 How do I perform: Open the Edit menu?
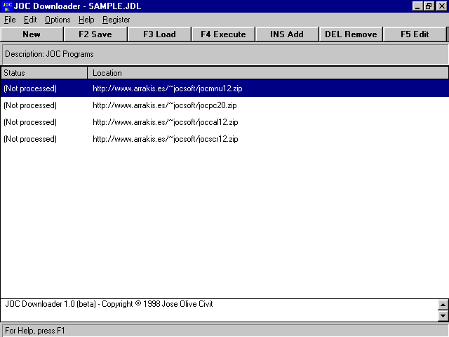pyautogui.click(x=30, y=20)
